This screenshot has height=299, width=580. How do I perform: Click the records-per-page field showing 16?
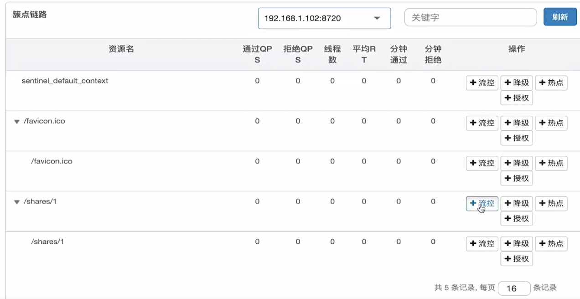[x=514, y=288]
